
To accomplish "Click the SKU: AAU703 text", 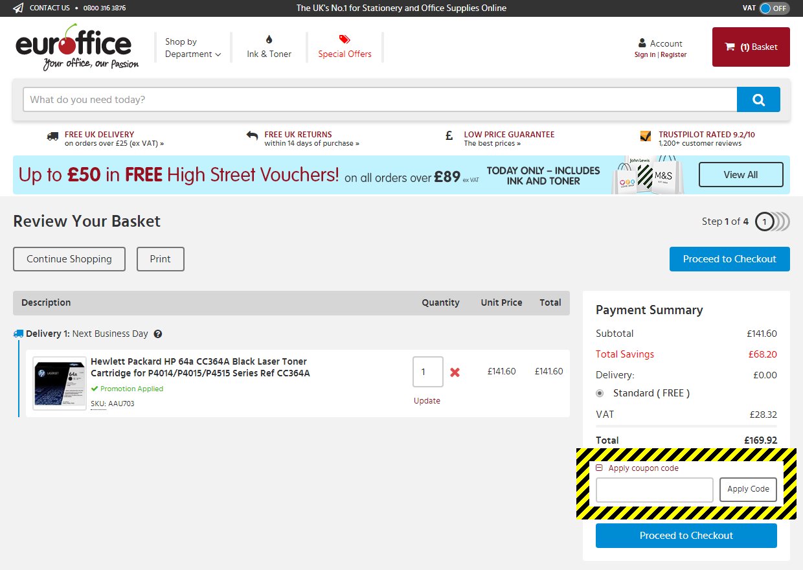I will point(113,404).
